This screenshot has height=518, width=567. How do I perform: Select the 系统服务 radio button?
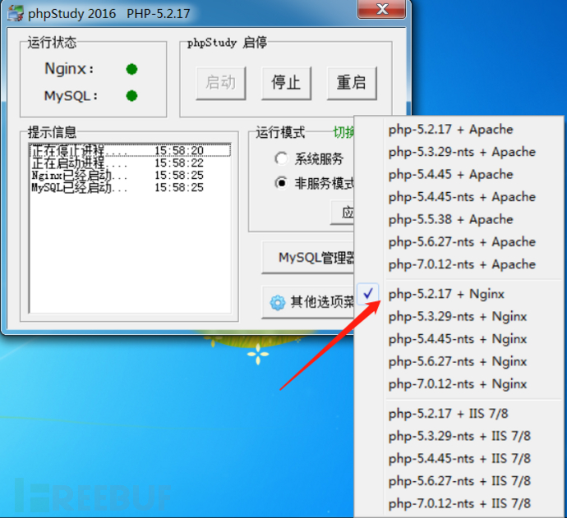click(281, 158)
